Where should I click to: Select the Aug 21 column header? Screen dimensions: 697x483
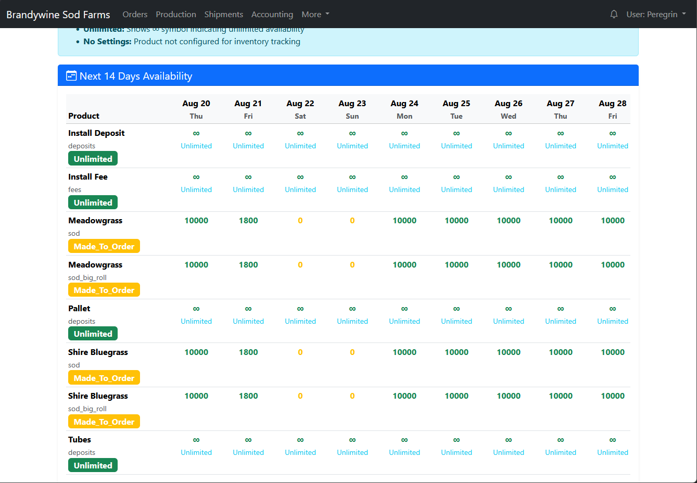click(x=248, y=109)
